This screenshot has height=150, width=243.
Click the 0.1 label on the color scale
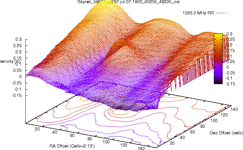[230, 56]
